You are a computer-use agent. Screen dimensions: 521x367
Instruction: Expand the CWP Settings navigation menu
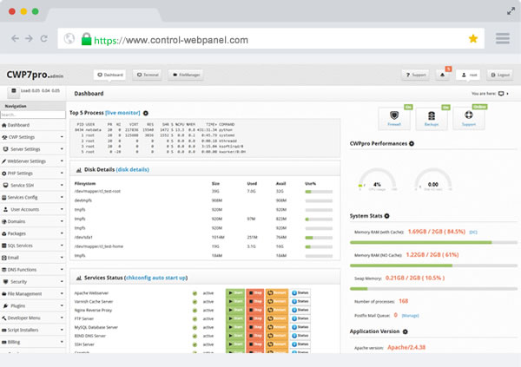33,136
